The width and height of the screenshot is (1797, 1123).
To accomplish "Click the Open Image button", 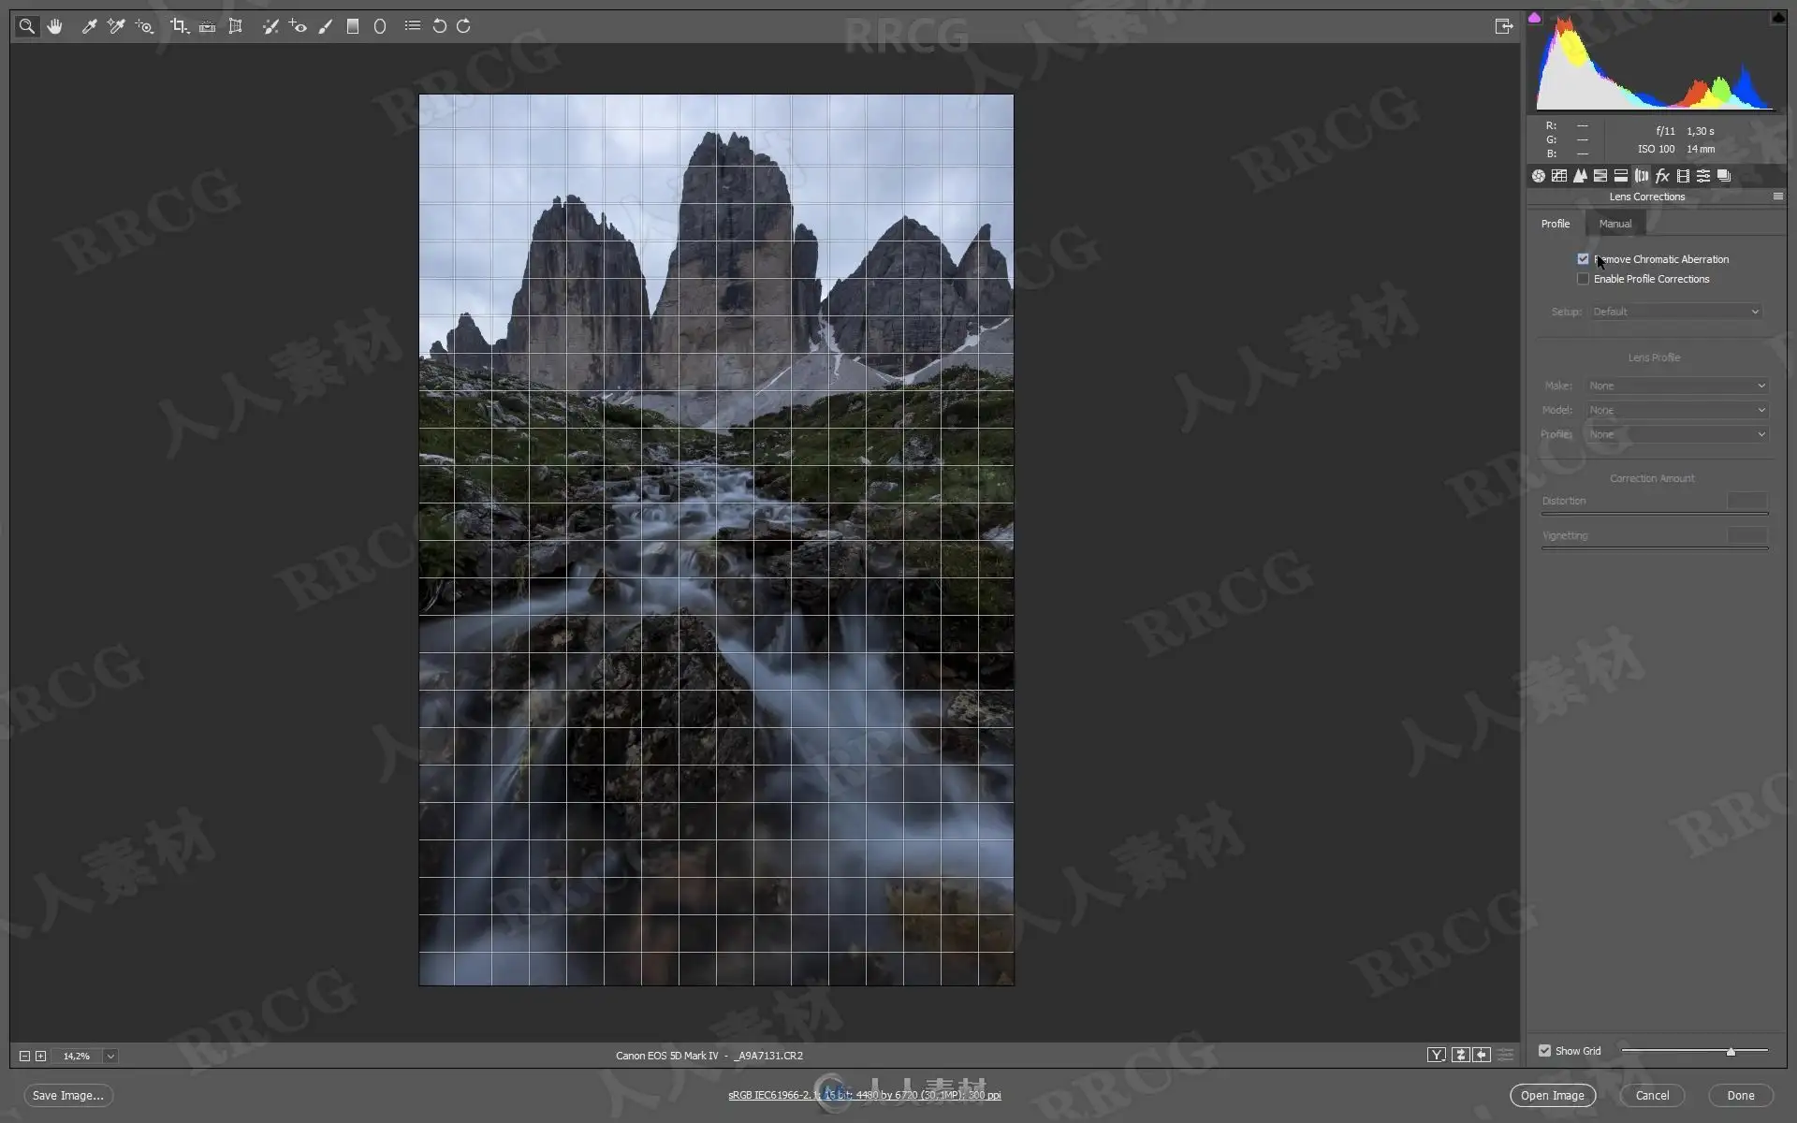I will (x=1552, y=1095).
